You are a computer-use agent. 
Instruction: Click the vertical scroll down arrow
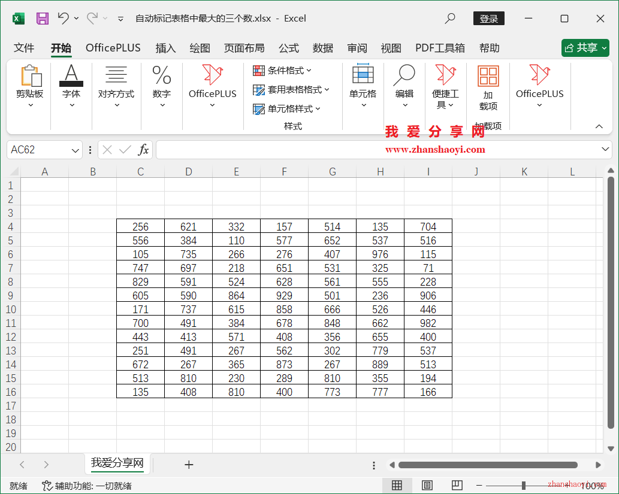click(x=611, y=448)
